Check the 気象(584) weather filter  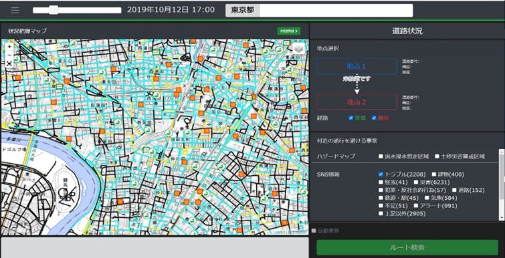click(427, 198)
